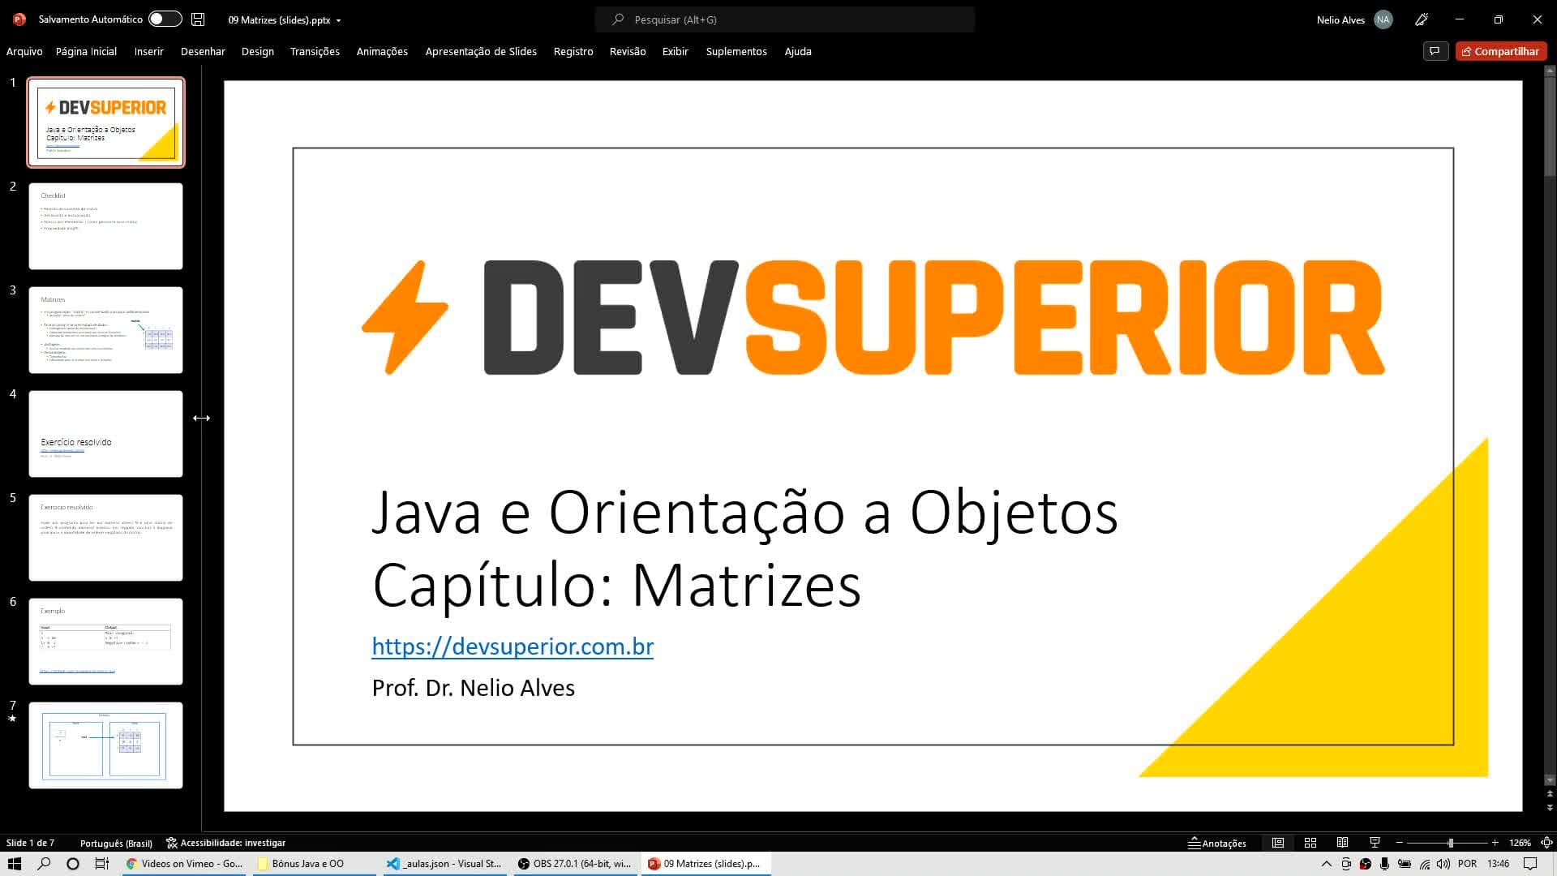Open the Ajuda tab
Image resolution: width=1557 pixels, height=876 pixels.
coord(798,51)
